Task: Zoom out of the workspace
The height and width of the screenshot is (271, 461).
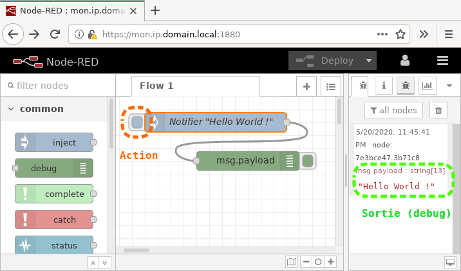Action: 306,261
